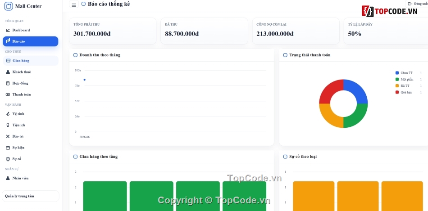Click the Đã thu 88.700.000đ value
The image size is (428, 211).
click(x=182, y=34)
